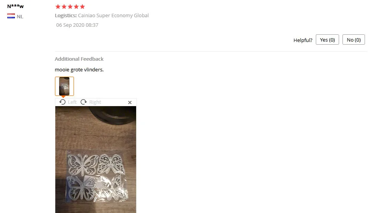373x213 pixels.
Task: Click the Cainiao Super Economy Global text
Action: pyautogui.click(x=113, y=16)
